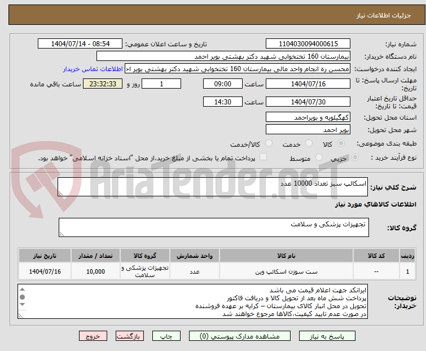
Task: Click the واحد شمارش column header
Action: (195, 256)
